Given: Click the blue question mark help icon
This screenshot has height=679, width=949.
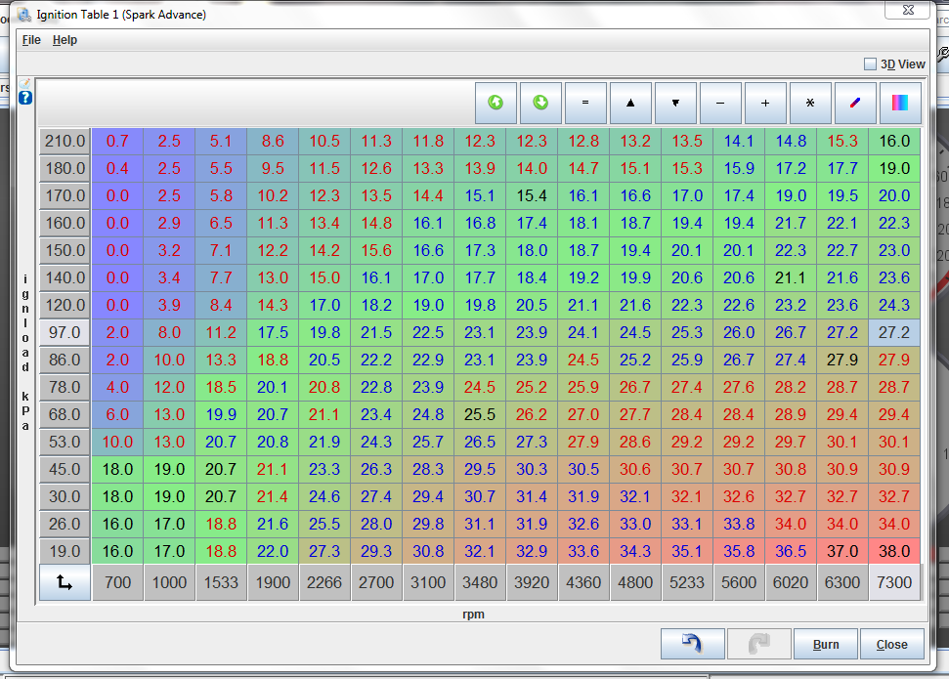Looking at the screenshot, I should (25, 98).
